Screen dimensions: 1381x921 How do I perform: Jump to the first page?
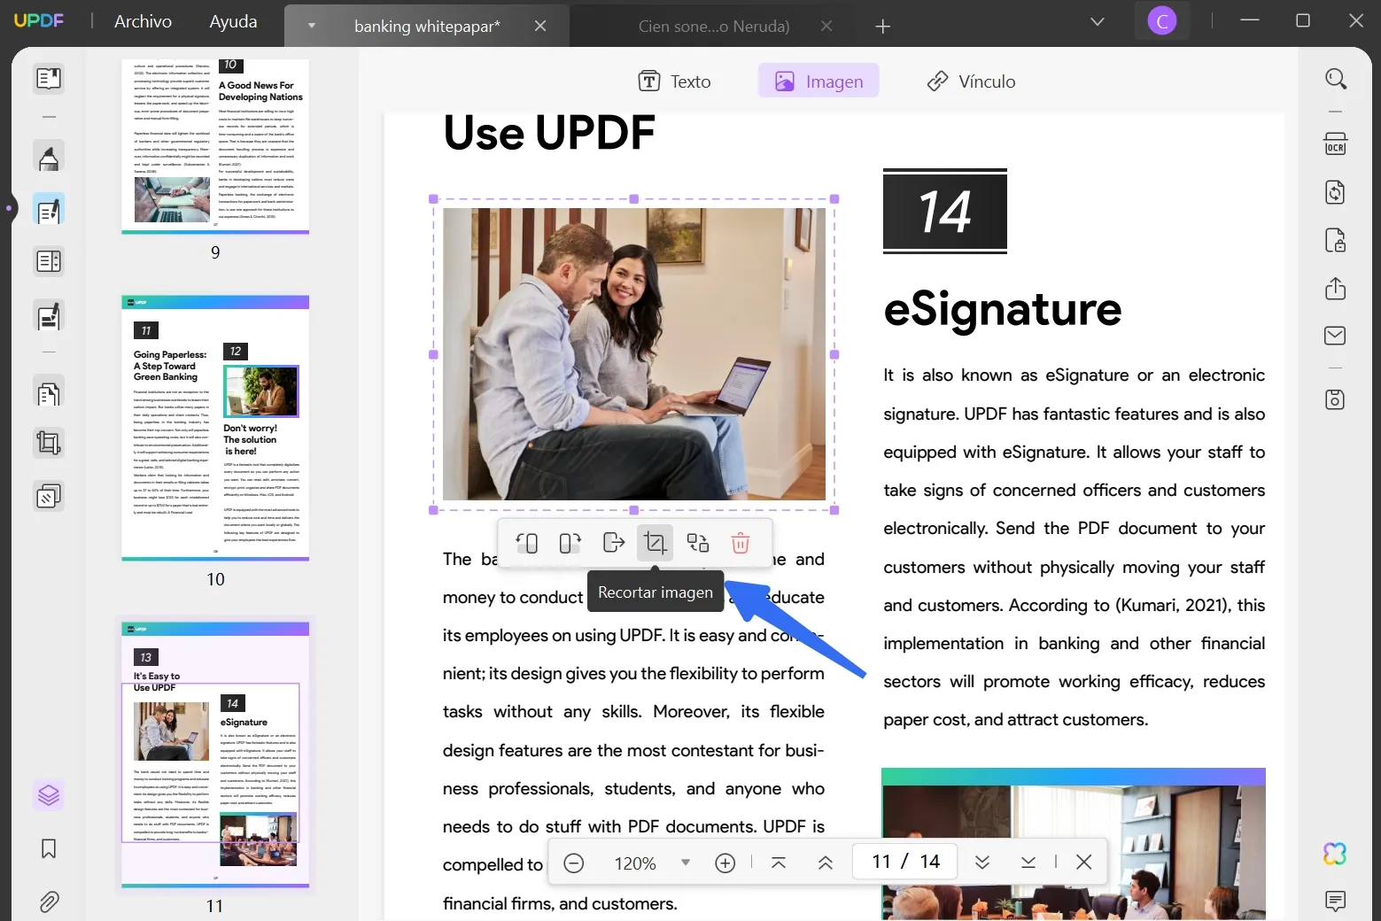(x=779, y=863)
